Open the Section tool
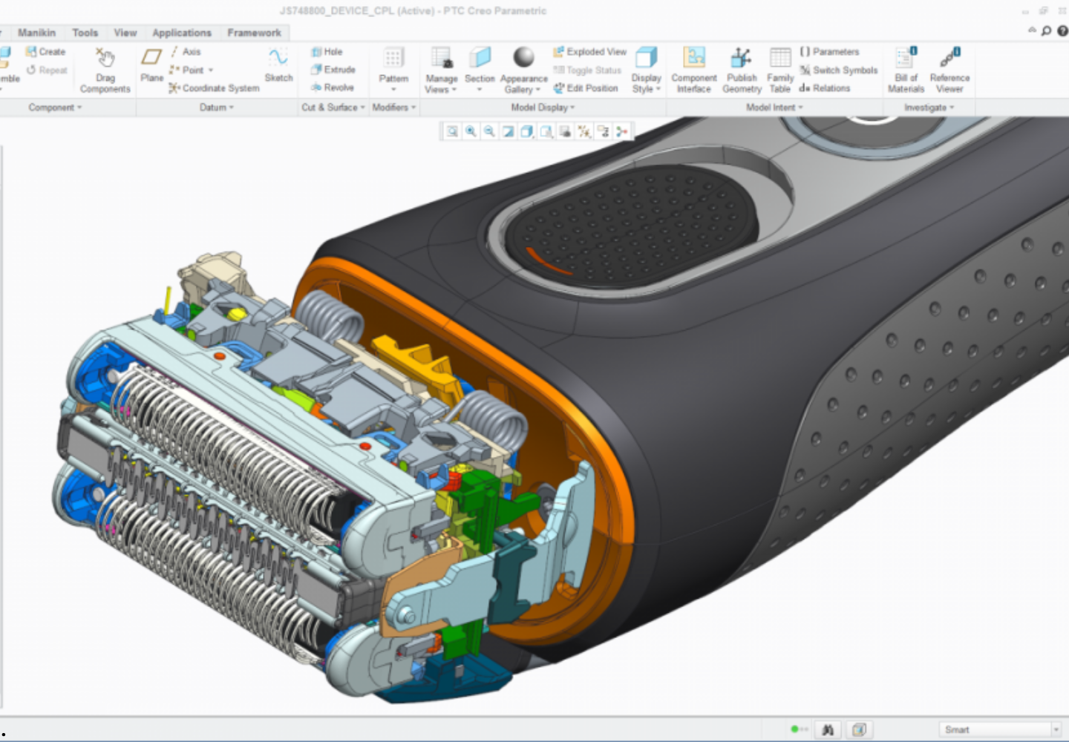This screenshot has width=1069, height=742. [x=480, y=70]
